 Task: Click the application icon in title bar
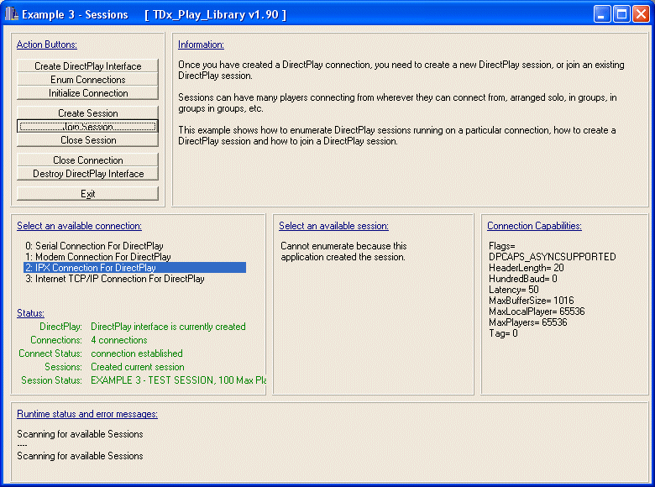(12, 14)
